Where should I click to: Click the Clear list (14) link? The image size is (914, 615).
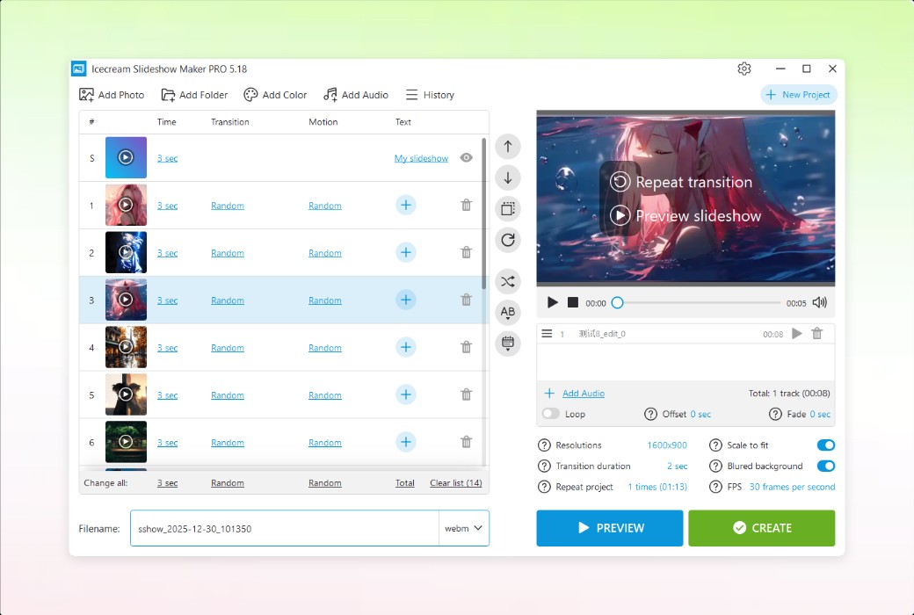point(455,483)
